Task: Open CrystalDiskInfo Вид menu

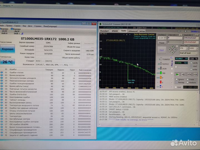Action: coord(24,26)
